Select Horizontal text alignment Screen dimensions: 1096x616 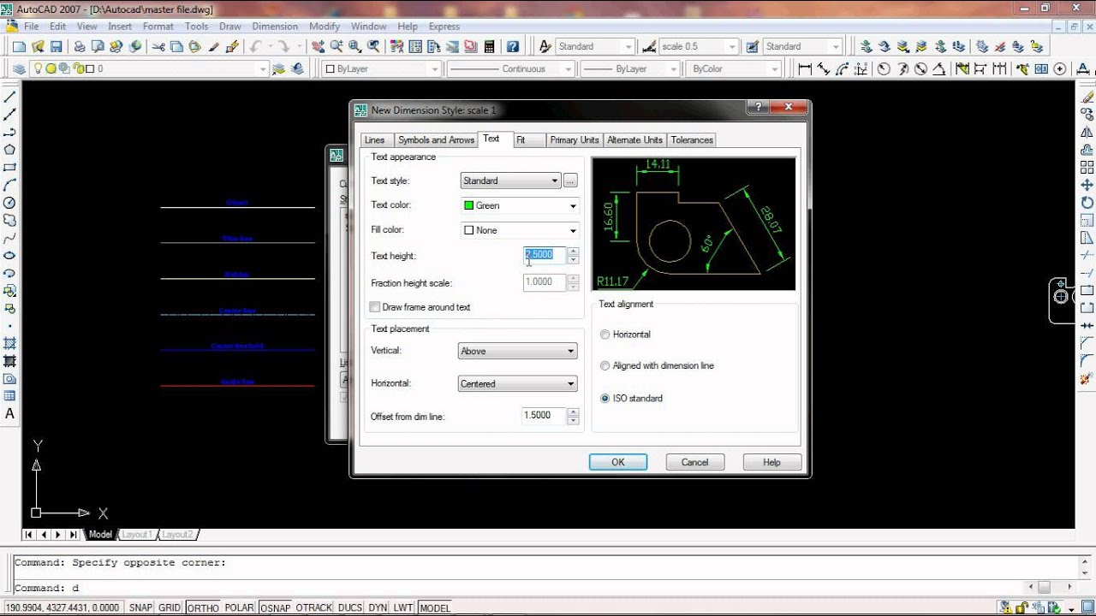tap(605, 335)
